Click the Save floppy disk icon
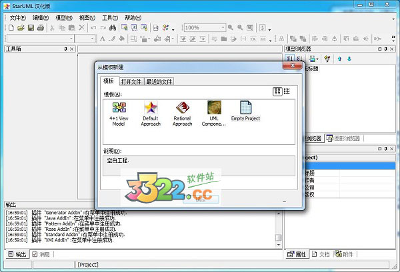Viewport: 400px width, 272px height. tap(31, 27)
